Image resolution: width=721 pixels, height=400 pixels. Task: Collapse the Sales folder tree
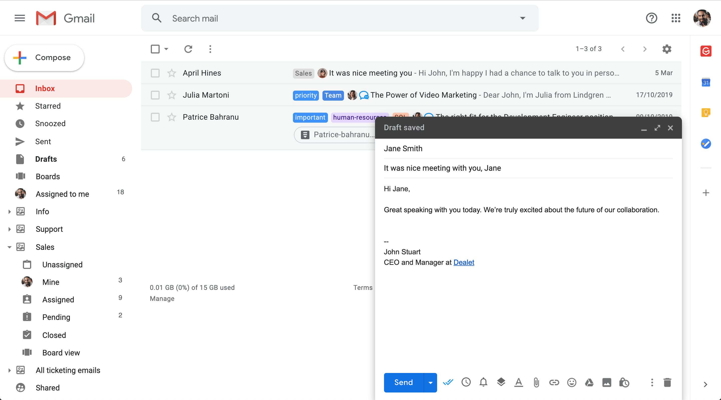point(9,247)
